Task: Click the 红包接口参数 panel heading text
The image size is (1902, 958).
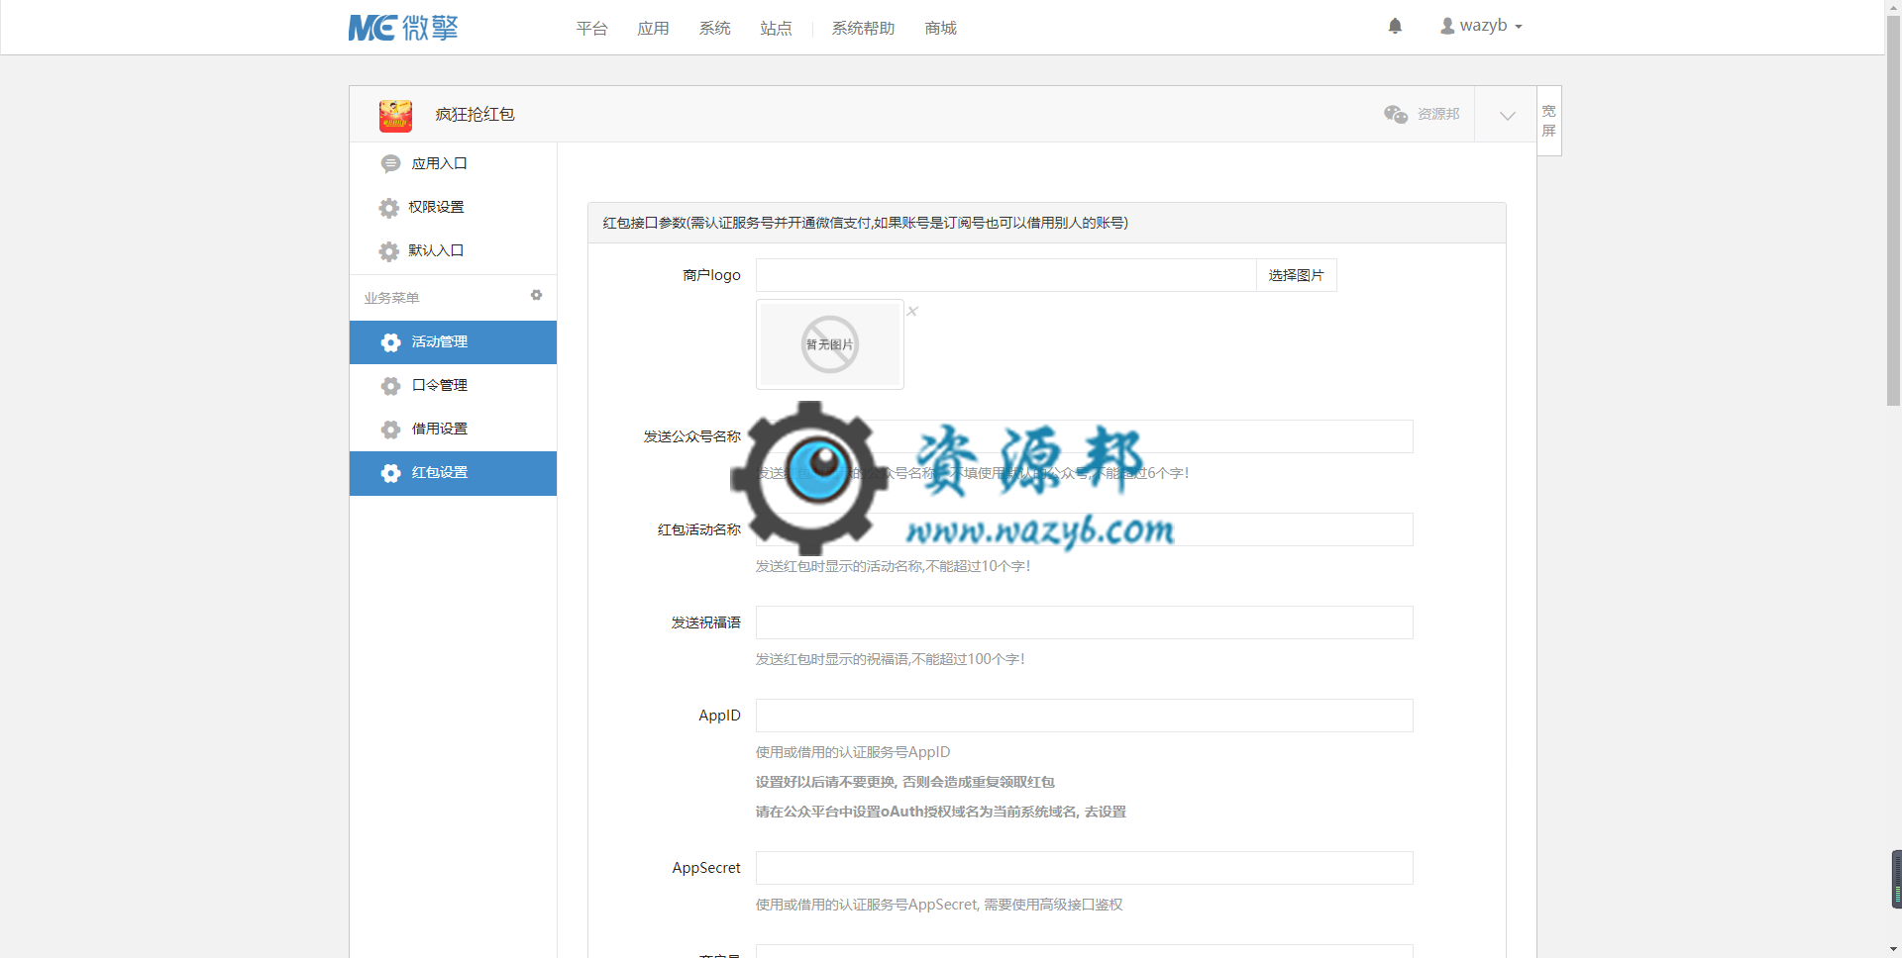Action: click(x=866, y=223)
